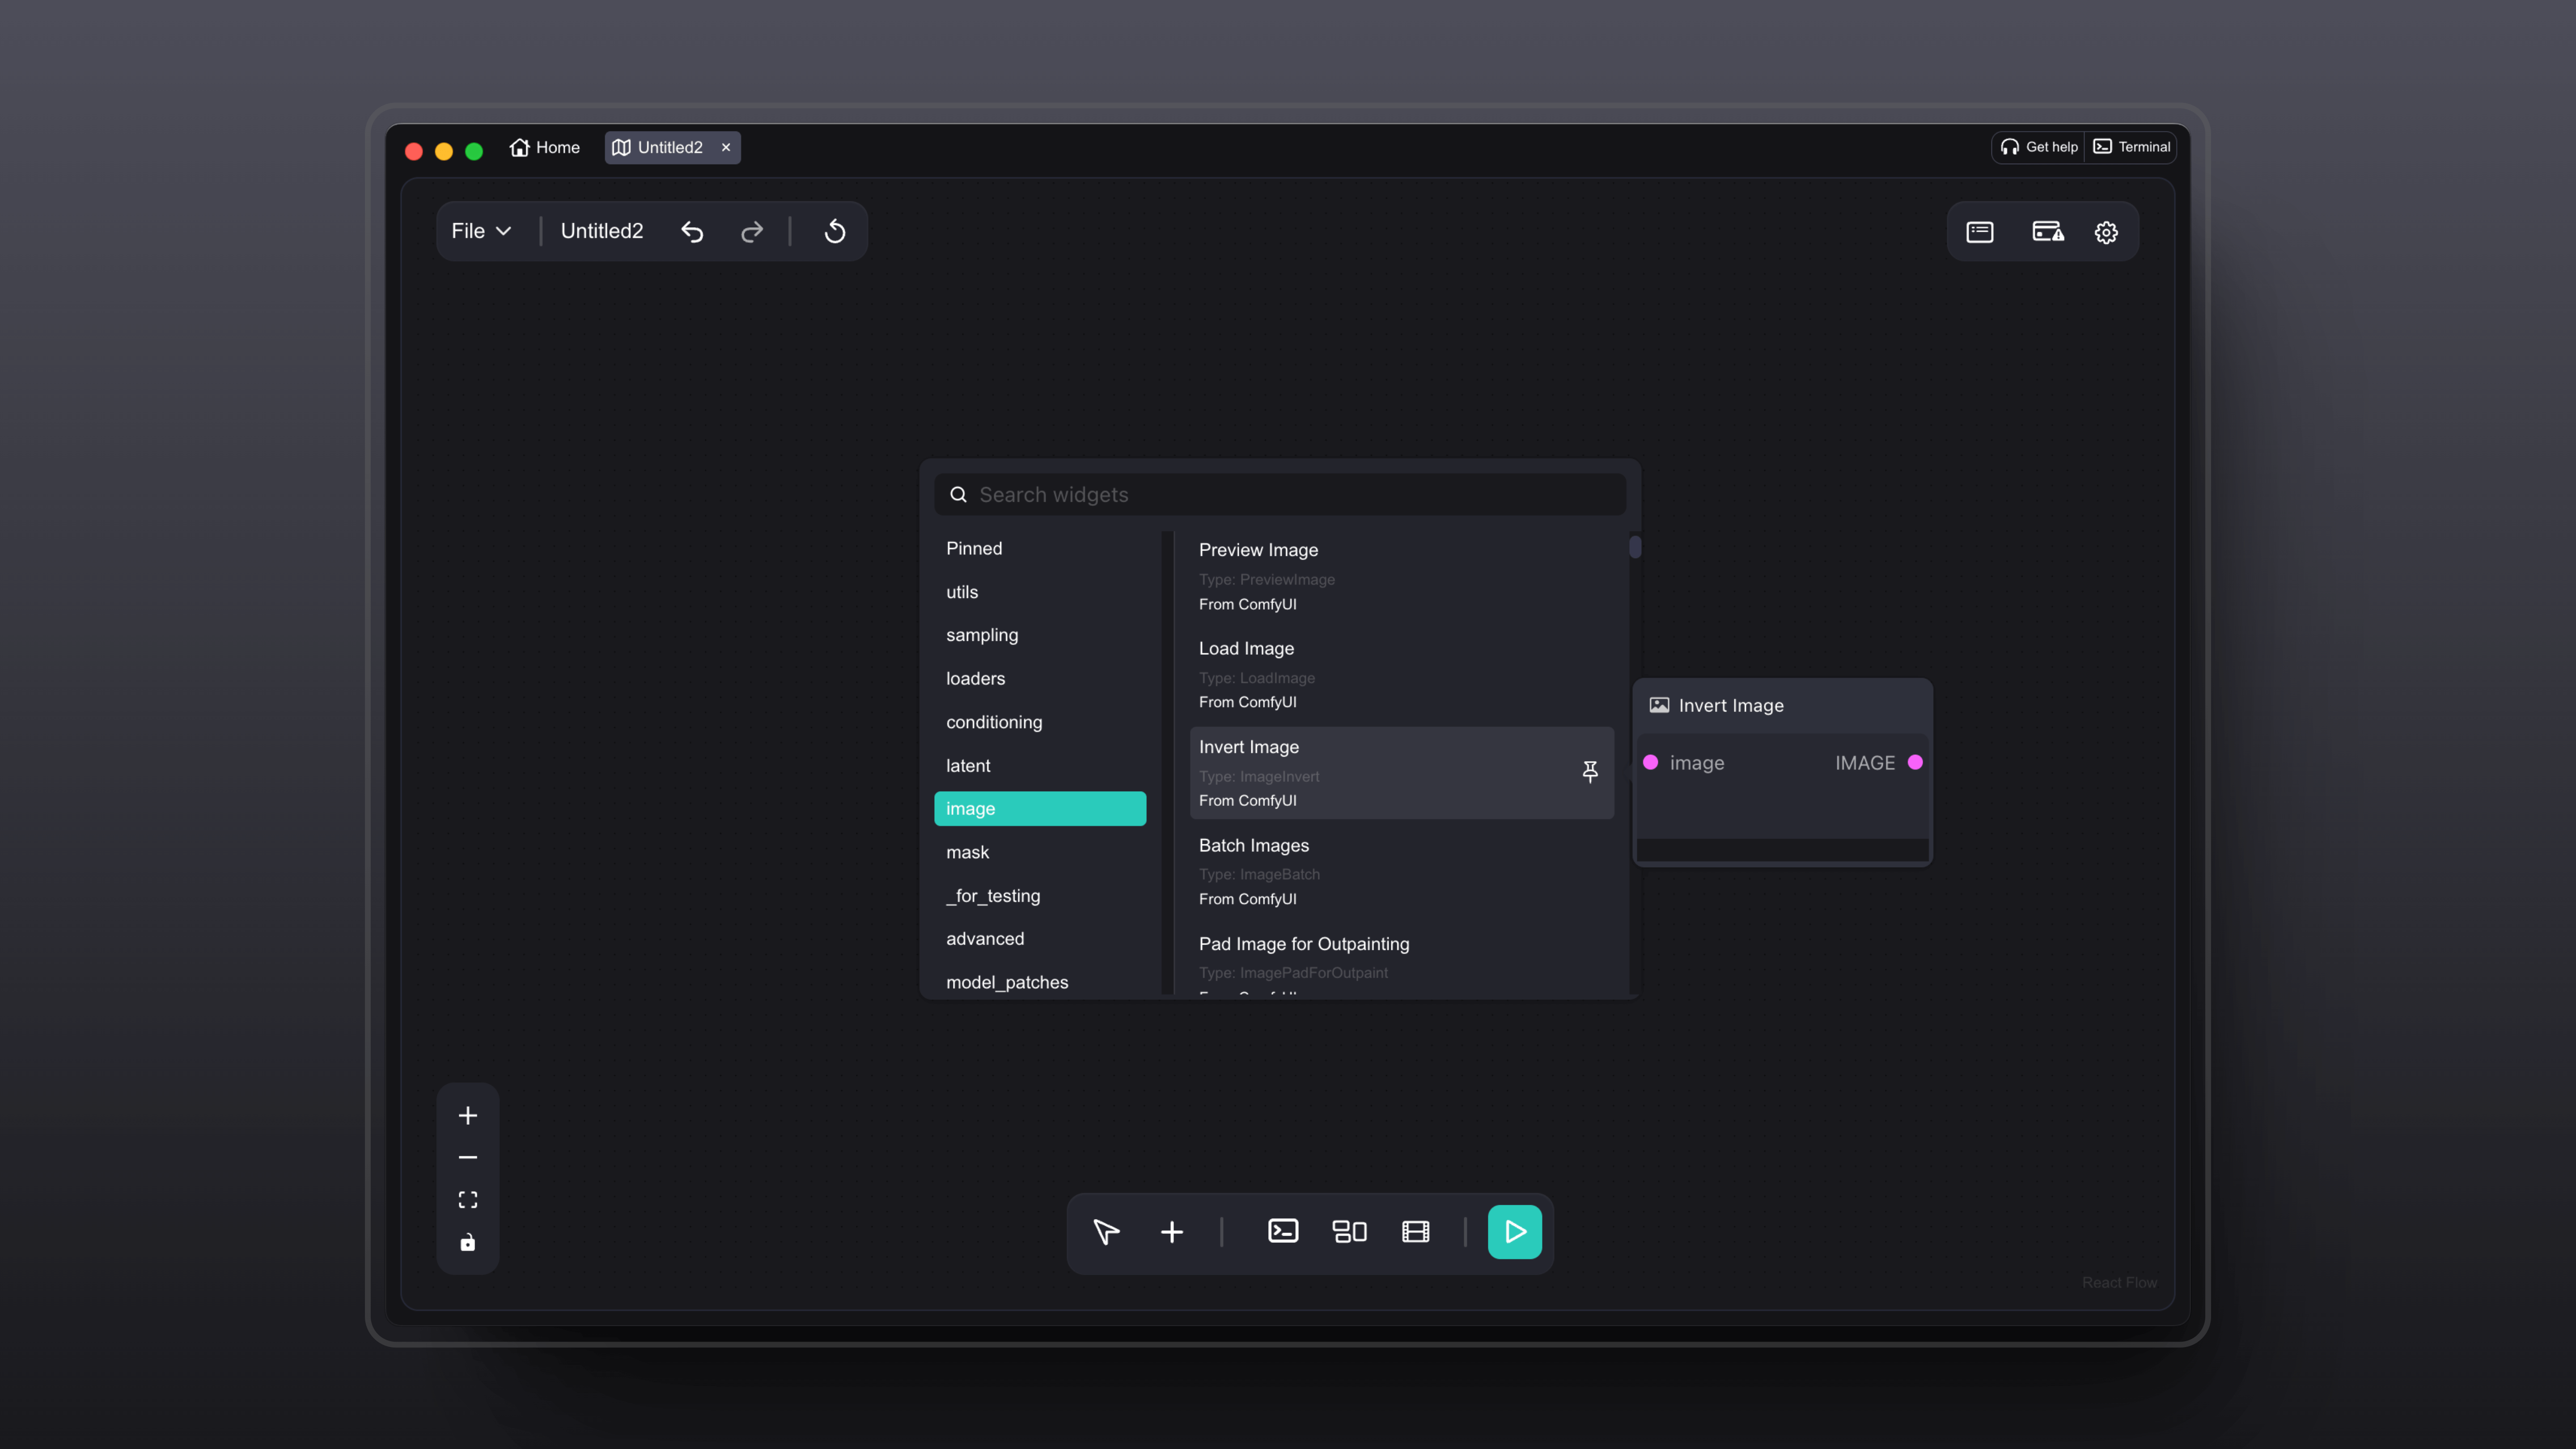The height and width of the screenshot is (1449, 2576).
Task: Zoom in using the plus icon on the canvas controls
Action: tap(467, 1115)
